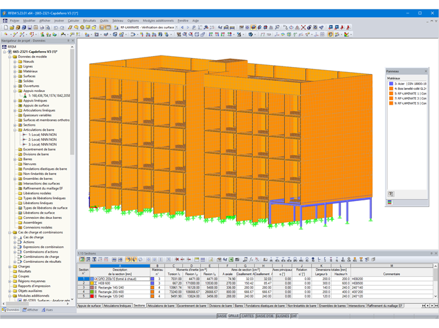Close the 1.13 Sections table panel
Image resolution: width=439 pixels, height=328 pixels.
[x=436, y=253]
